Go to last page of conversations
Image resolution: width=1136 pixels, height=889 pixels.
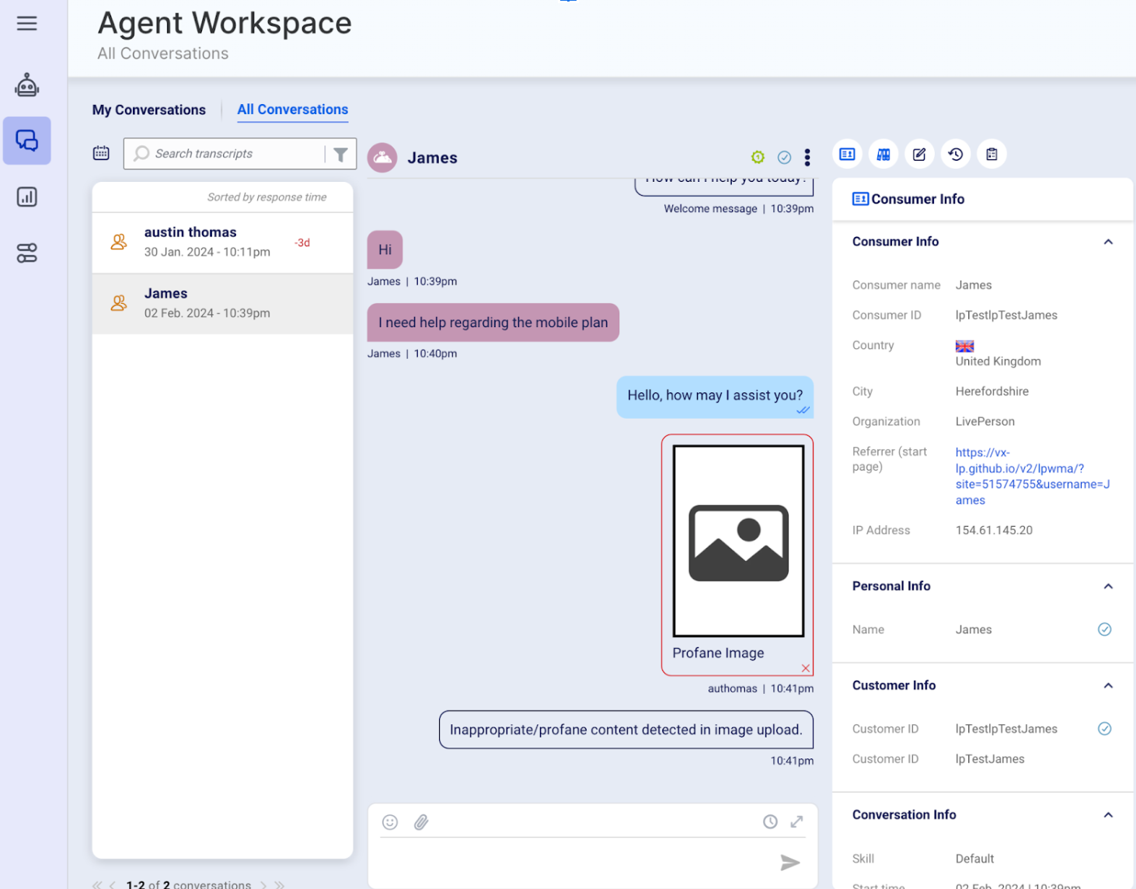(280, 884)
